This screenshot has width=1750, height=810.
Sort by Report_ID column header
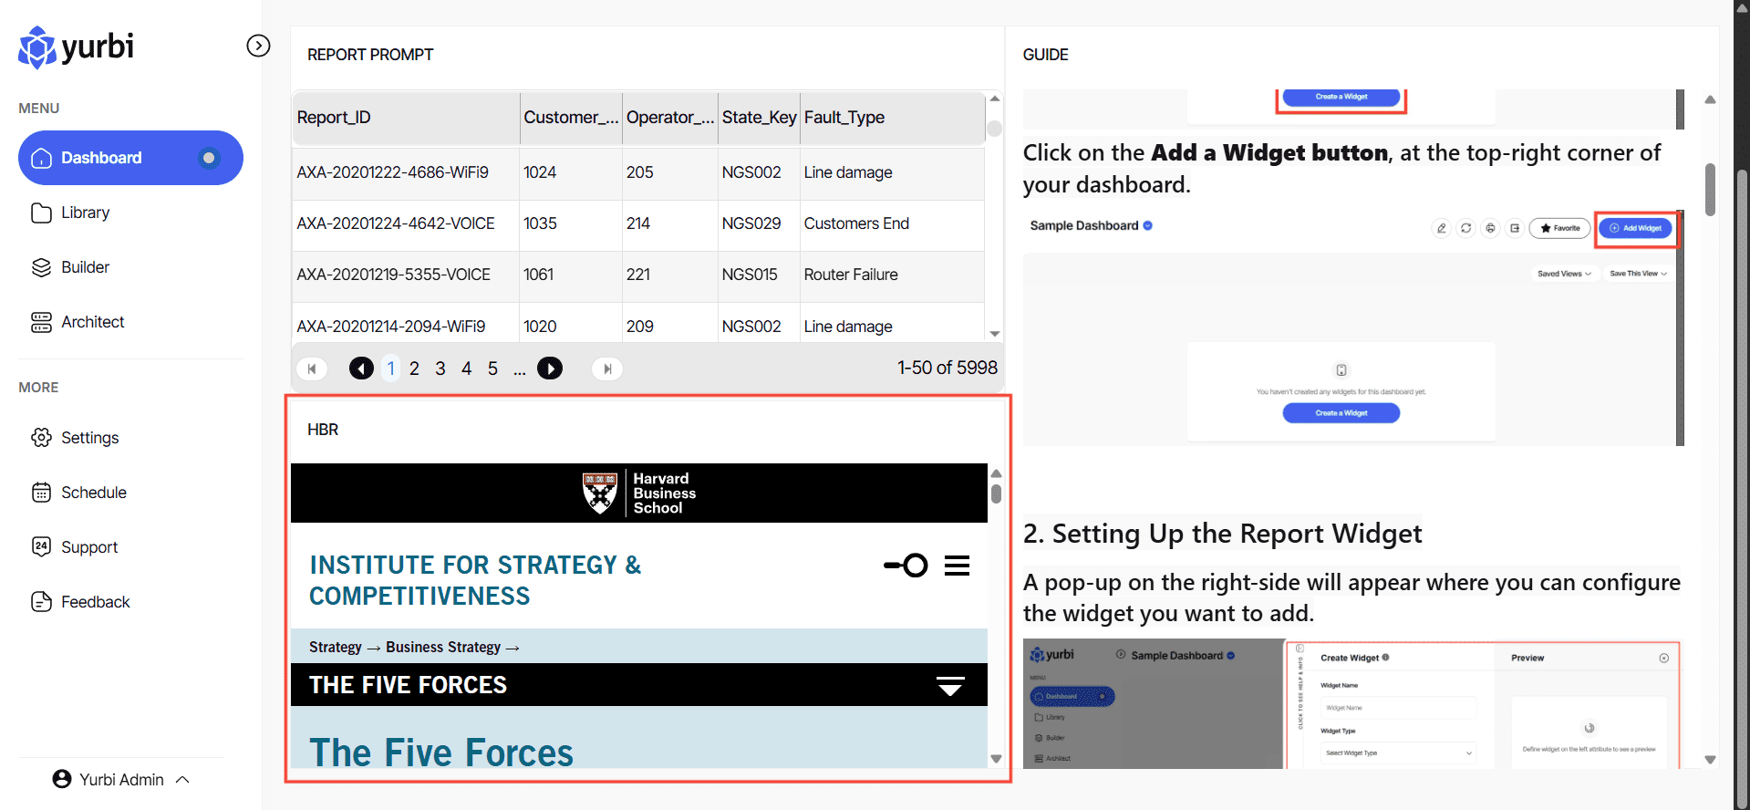pos(334,118)
